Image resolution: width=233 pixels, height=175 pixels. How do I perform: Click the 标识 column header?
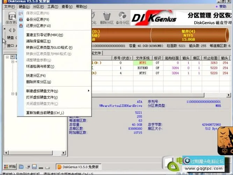tap(158, 58)
